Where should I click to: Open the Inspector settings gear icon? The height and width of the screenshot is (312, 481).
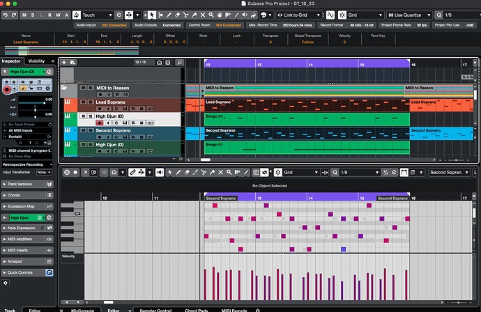(6, 283)
